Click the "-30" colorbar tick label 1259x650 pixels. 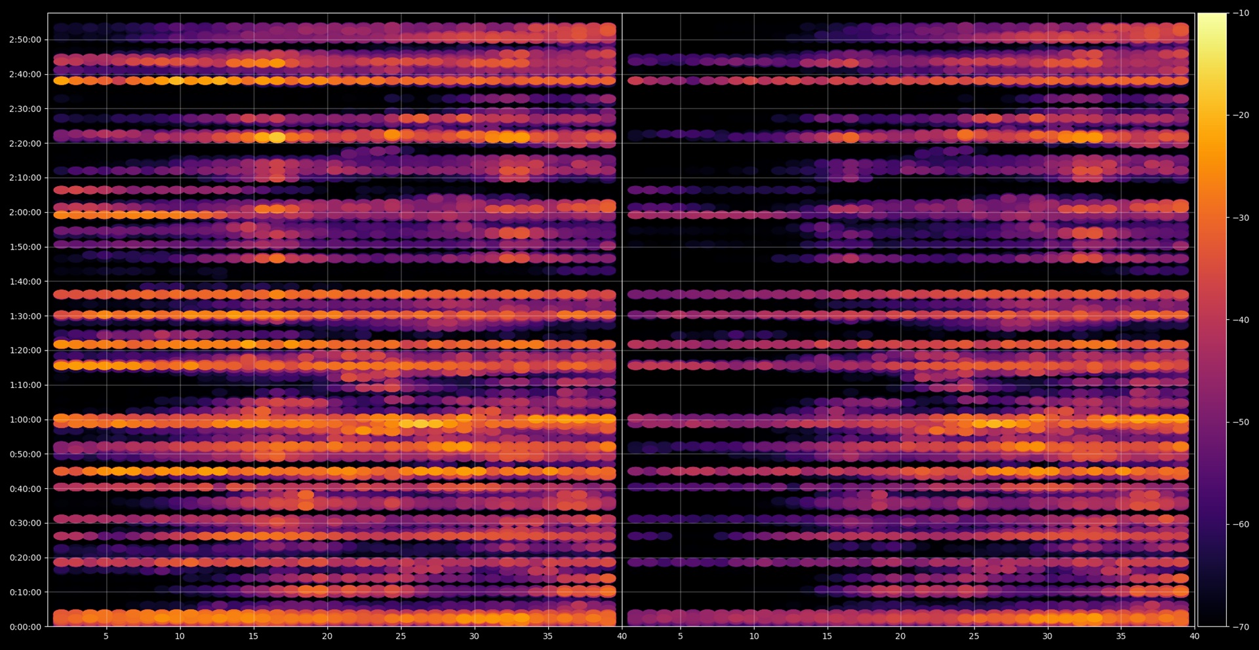pyautogui.click(x=1241, y=218)
